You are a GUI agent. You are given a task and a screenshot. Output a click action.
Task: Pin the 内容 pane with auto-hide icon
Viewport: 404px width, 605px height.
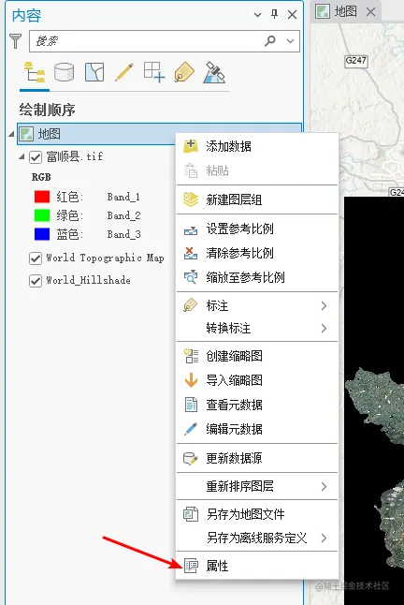pos(274,15)
